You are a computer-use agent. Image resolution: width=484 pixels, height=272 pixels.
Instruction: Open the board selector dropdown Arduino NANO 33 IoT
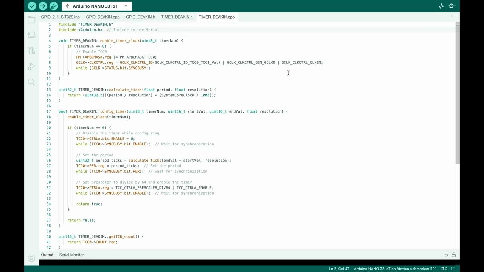pyautogui.click(x=97, y=6)
